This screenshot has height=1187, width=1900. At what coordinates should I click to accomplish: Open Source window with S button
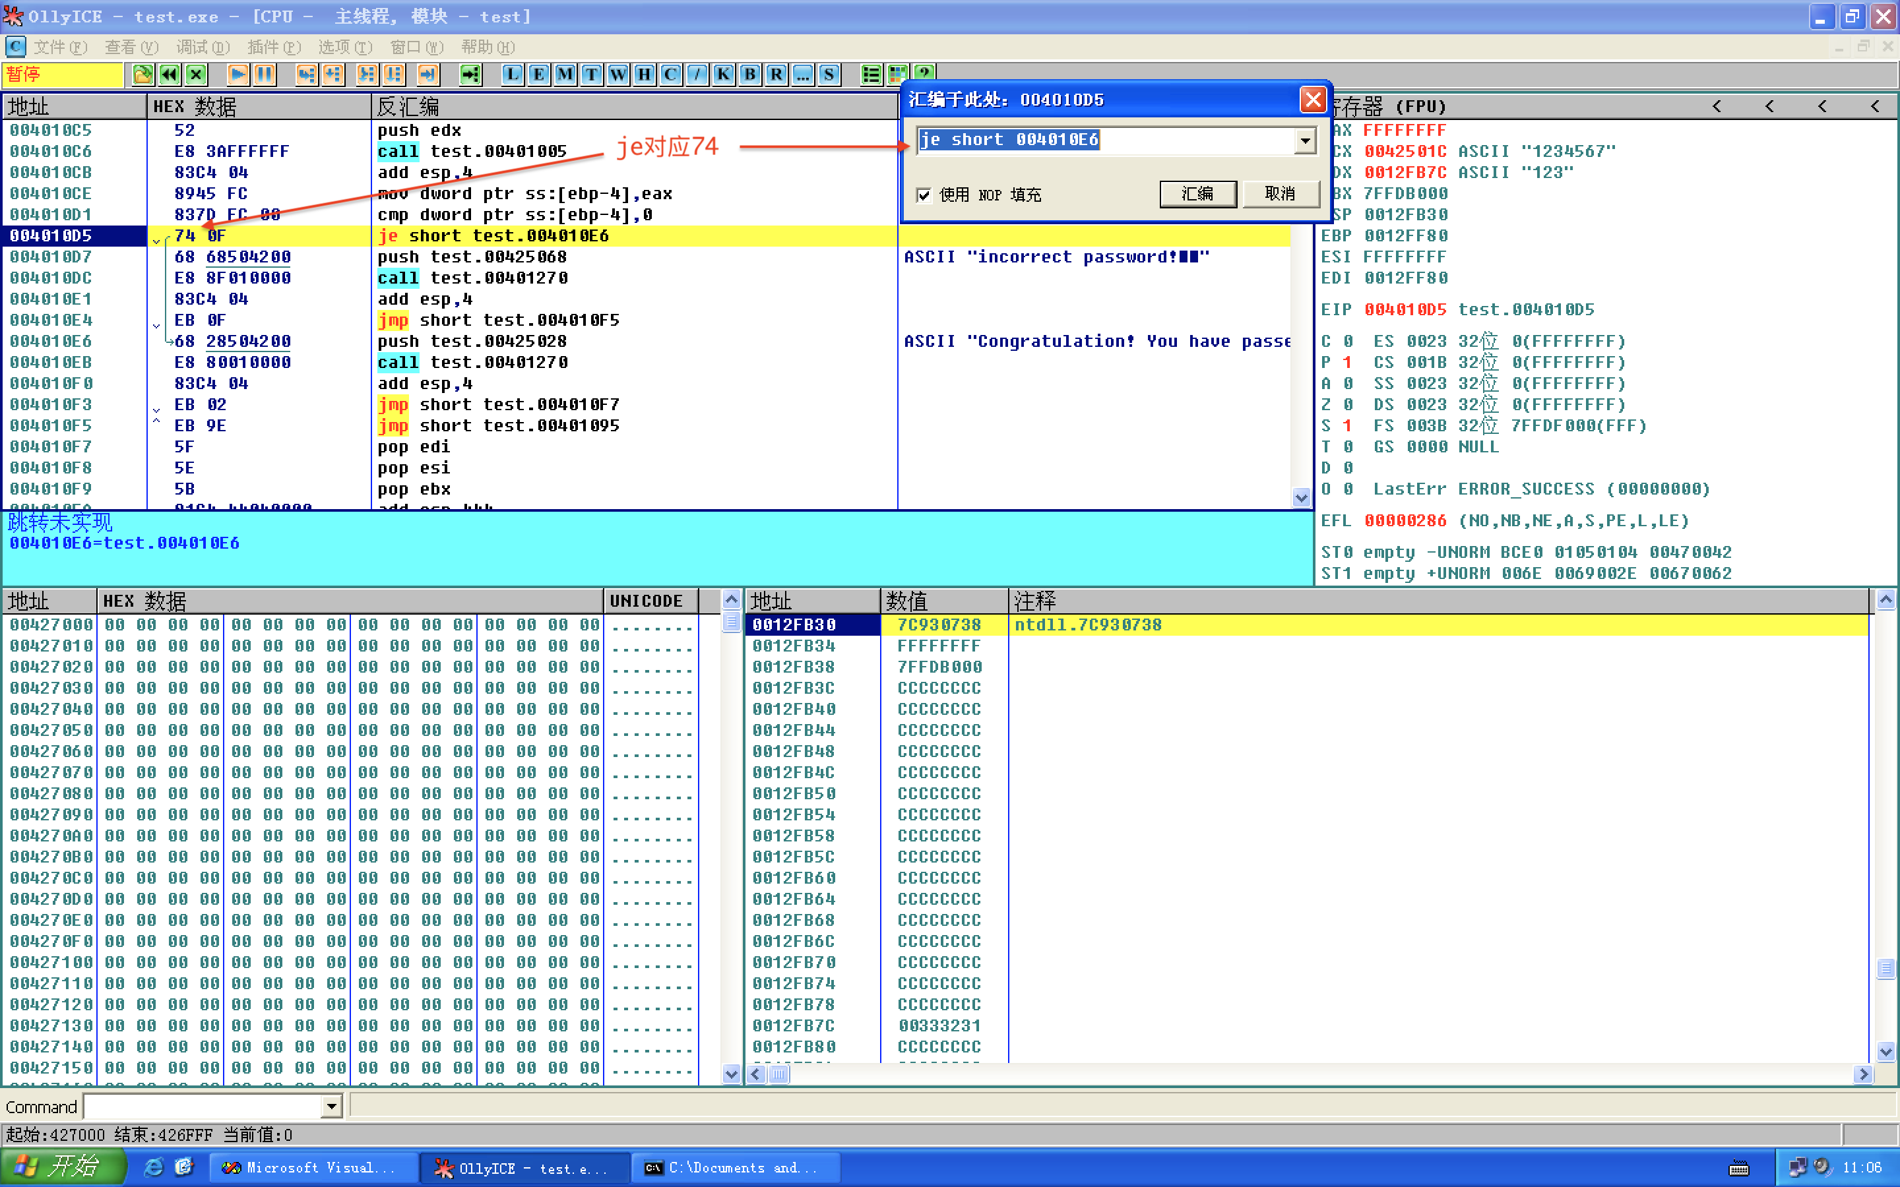829,75
